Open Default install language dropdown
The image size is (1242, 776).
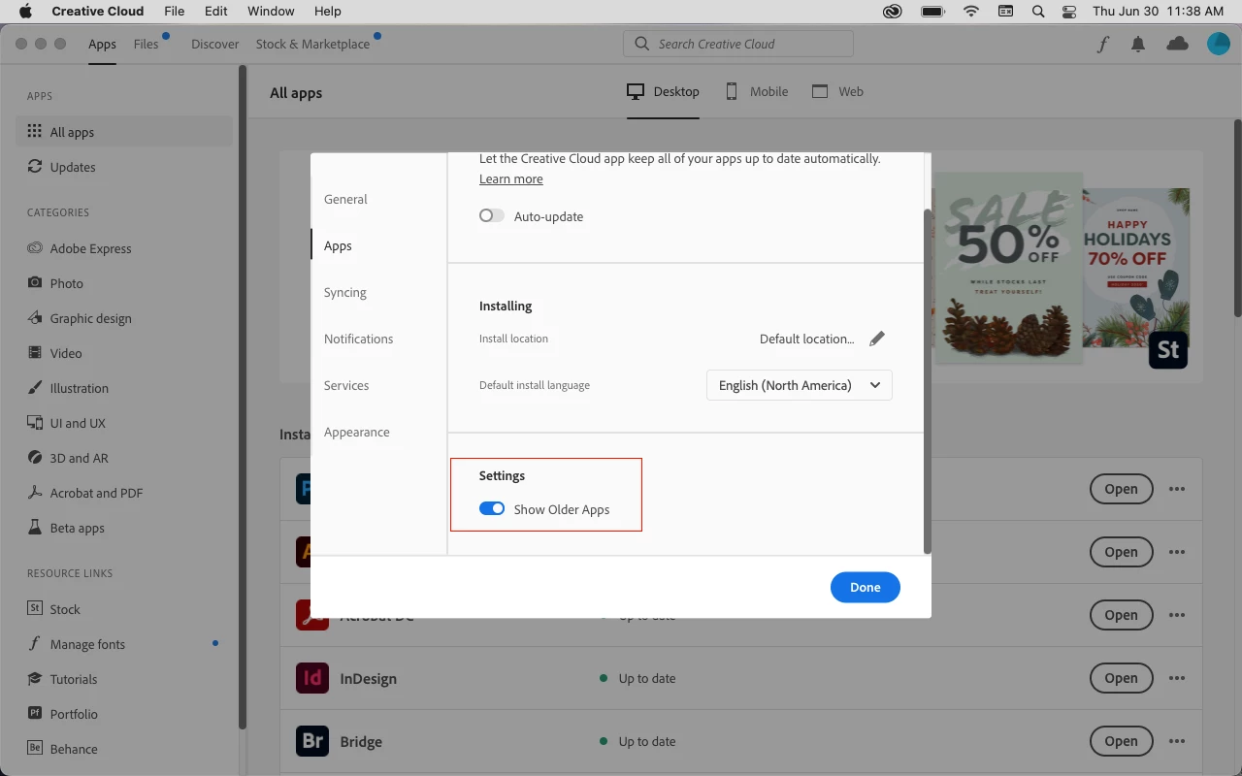click(x=800, y=385)
